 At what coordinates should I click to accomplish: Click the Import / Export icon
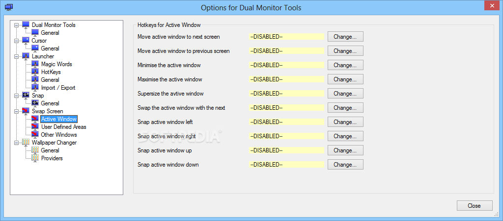(35, 88)
